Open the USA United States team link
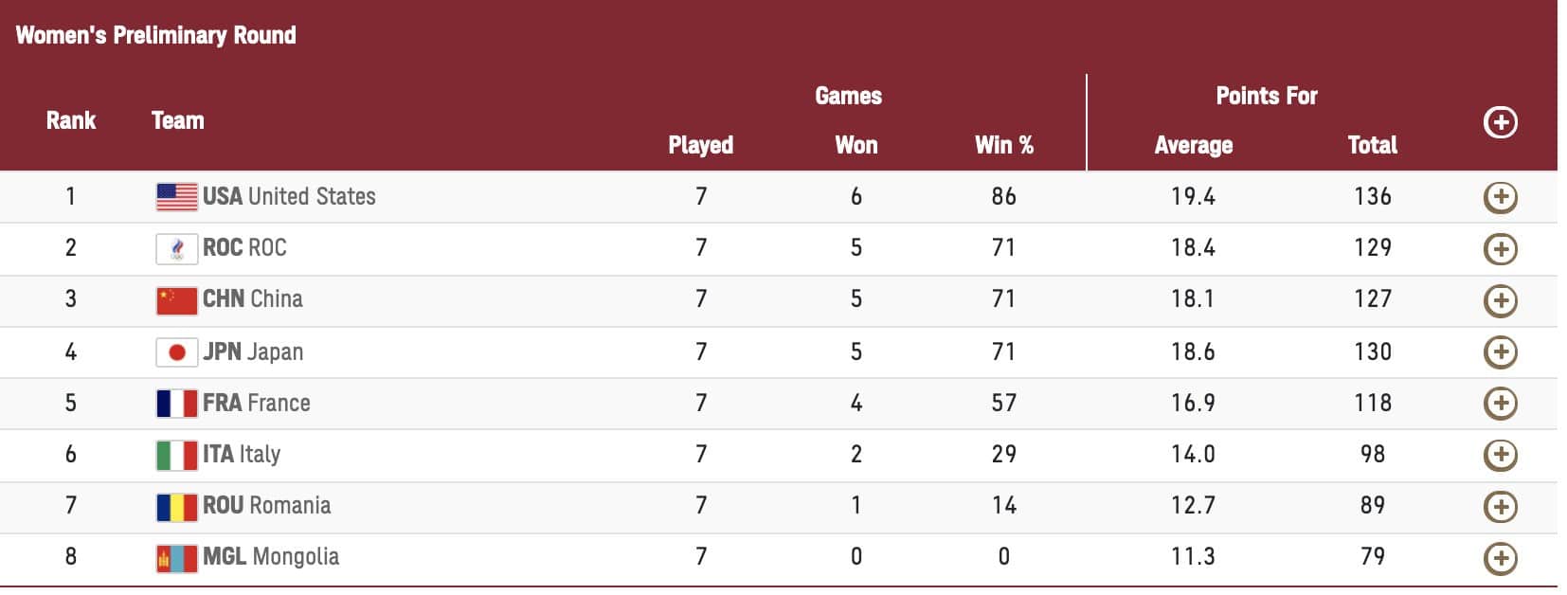Screen dimensions: 1567x595 point(289,196)
